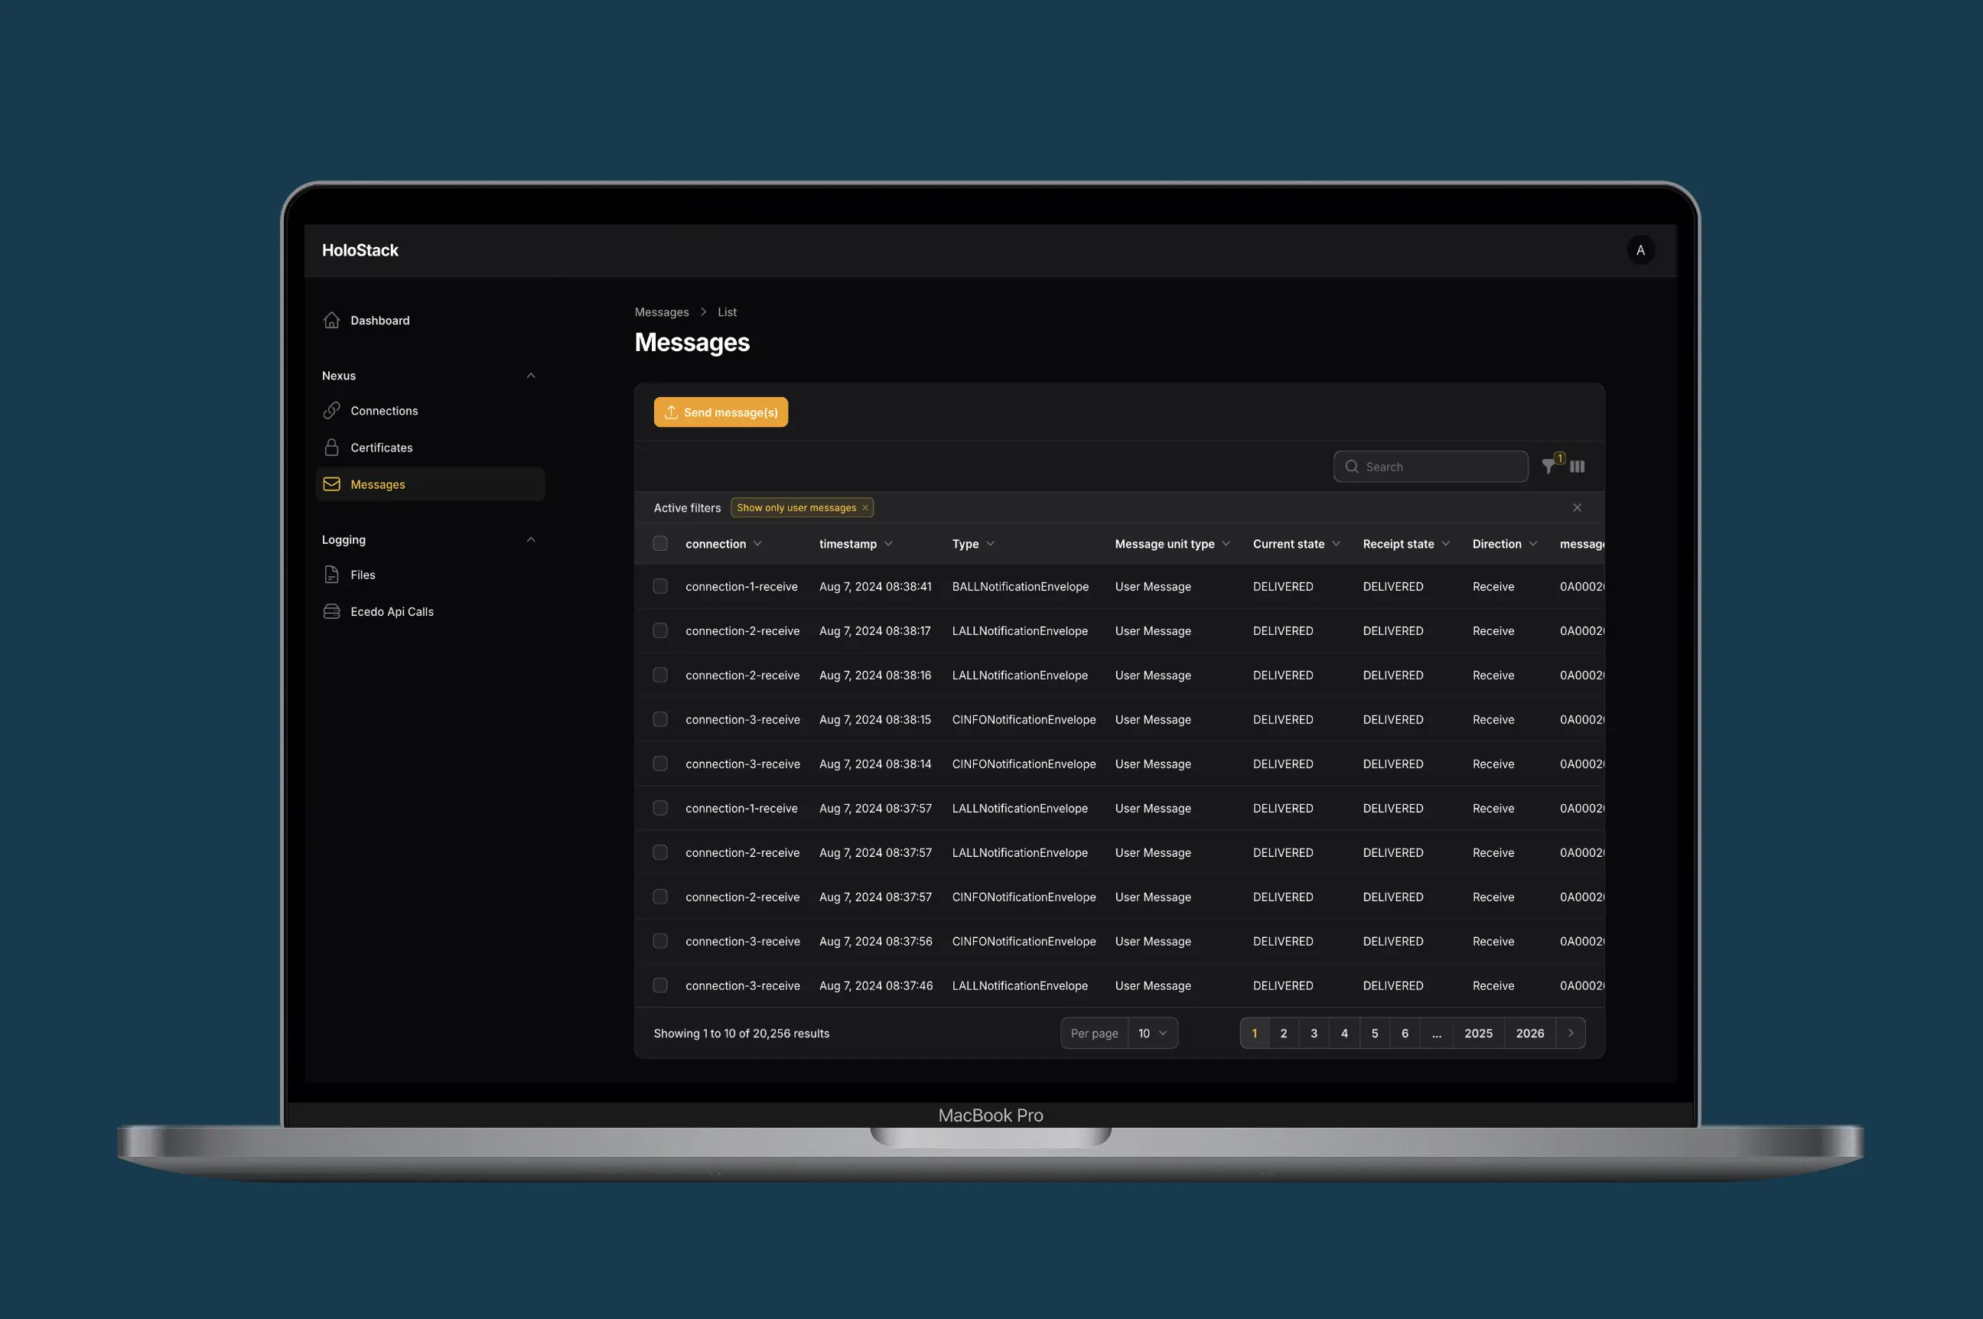1983x1319 pixels.
Task: Select the first connection-1-receive row checkbox
Action: point(660,586)
